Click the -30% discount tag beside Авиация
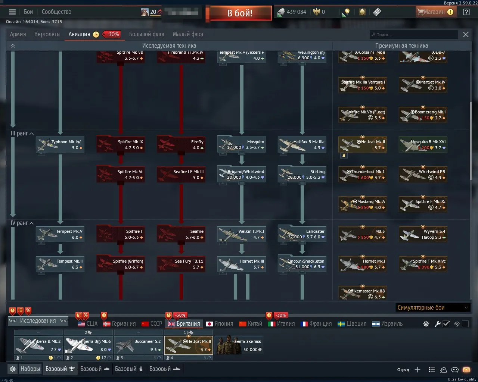This screenshot has width=478, height=382. [x=111, y=34]
